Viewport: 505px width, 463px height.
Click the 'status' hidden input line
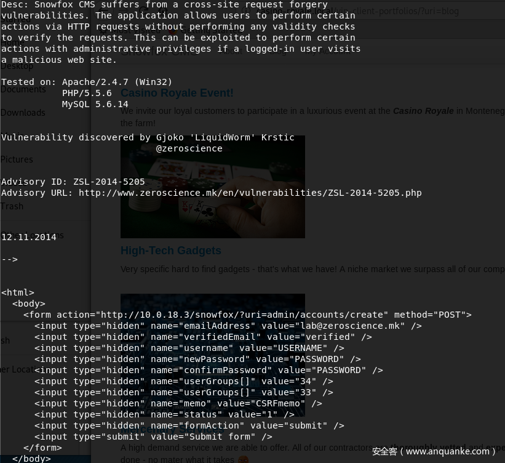165,414
